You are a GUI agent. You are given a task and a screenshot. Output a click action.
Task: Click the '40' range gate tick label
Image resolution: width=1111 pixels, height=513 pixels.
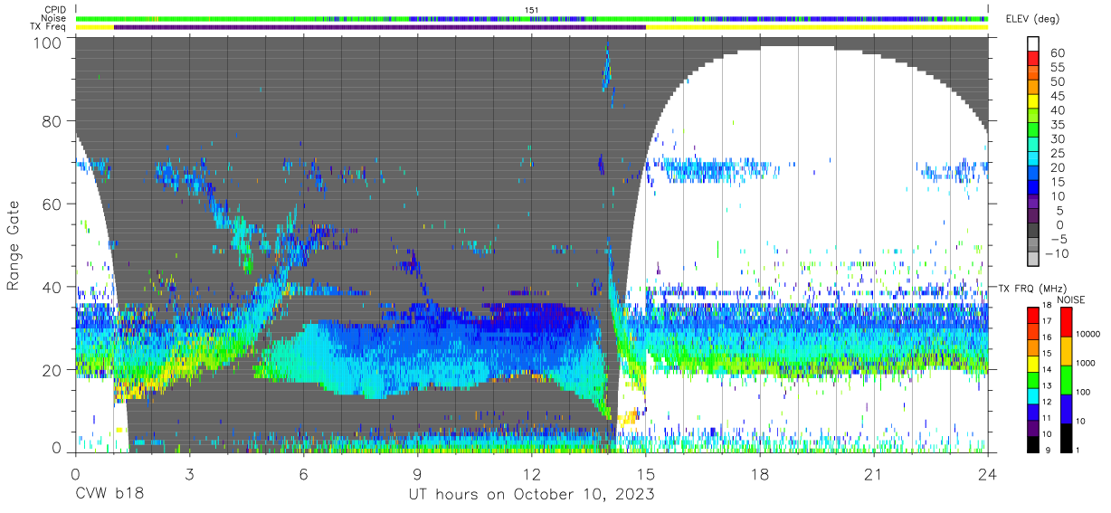pyautogui.click(x=51, y=288)
